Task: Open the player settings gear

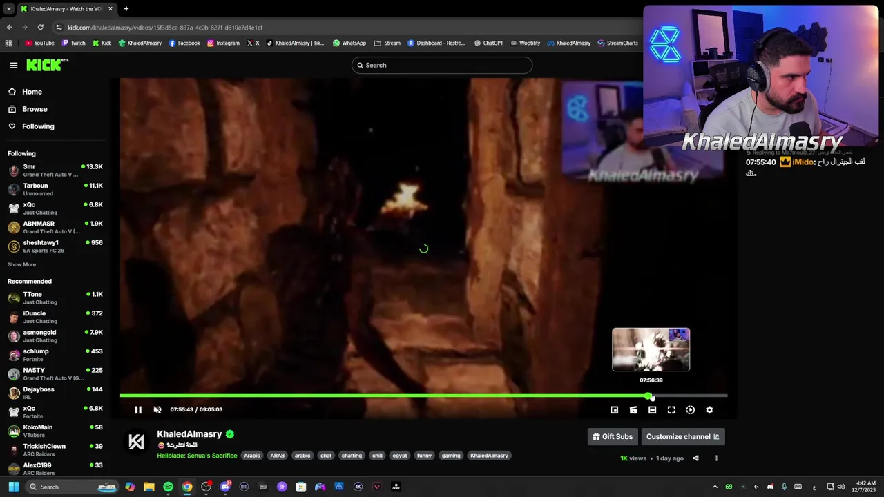Action: (709, 410)
